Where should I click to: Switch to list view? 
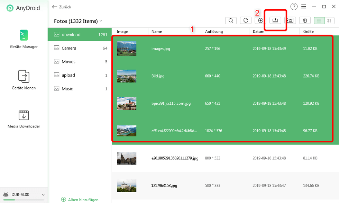pos(319,20)
